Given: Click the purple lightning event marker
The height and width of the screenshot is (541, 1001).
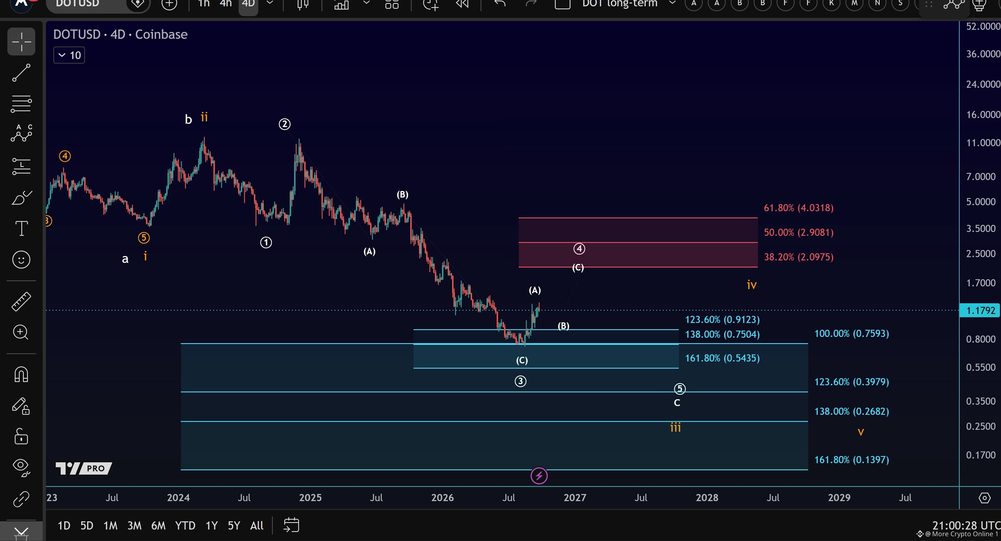Looking at the screenshot, I should 539,476.
